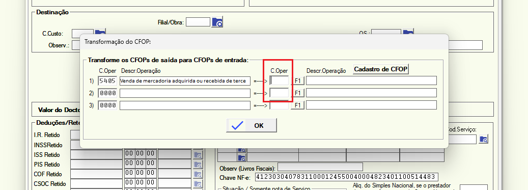Click the F1 button on line 2

click(x=298, y=93)
